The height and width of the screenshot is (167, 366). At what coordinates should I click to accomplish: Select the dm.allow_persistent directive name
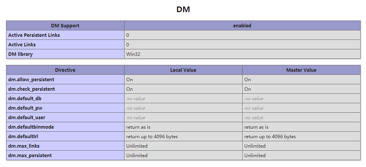pyautogui.click(x=31, y=80)
